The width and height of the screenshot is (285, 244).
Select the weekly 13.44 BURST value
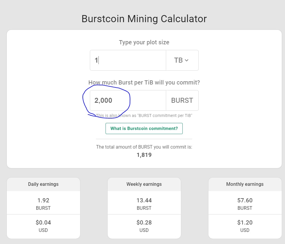[144, 201]
